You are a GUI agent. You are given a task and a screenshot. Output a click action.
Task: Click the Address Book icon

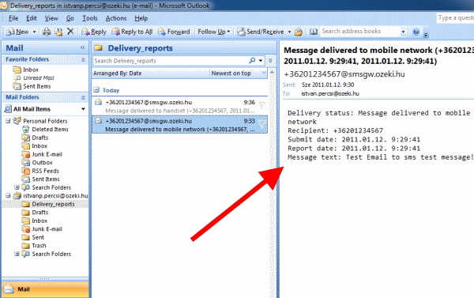(x=314, y=32)
